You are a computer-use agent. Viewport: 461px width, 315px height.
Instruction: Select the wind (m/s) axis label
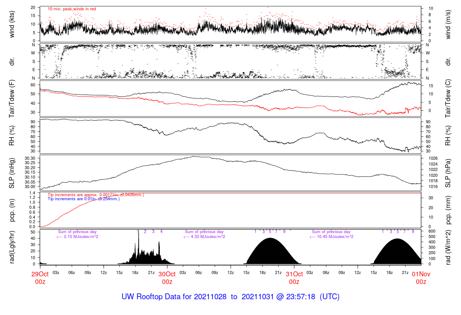(x=448, y=24)
